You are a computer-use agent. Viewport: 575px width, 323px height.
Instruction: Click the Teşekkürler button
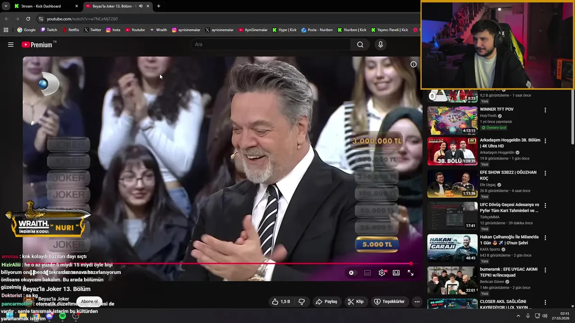(x=389, y=301)
